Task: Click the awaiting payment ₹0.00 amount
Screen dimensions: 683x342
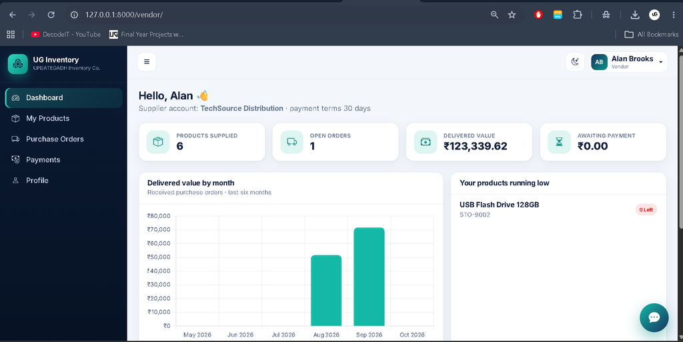Action: click(592, 146)
